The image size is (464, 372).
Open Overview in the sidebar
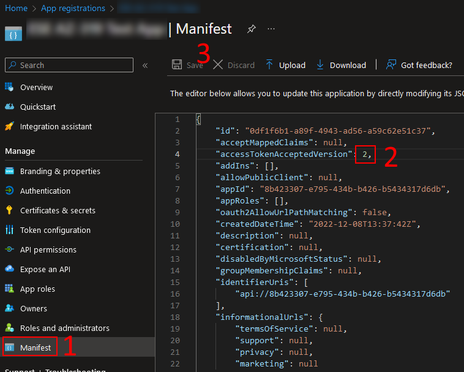click(x=36, y=87)
